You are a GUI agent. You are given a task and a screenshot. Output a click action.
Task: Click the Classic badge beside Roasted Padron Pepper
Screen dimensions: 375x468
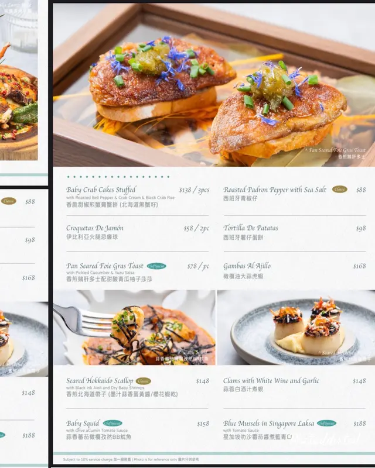point(339,189)
